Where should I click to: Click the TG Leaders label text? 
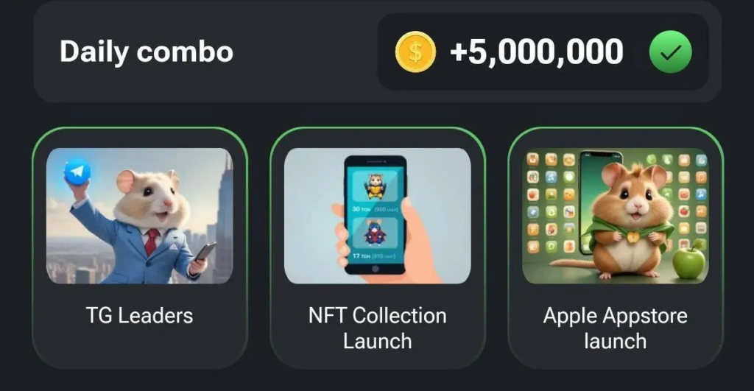point(139,316)
